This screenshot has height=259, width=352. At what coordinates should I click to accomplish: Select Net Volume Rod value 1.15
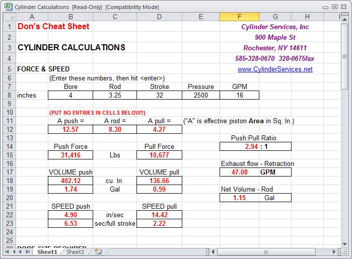[x=240, y=198]
